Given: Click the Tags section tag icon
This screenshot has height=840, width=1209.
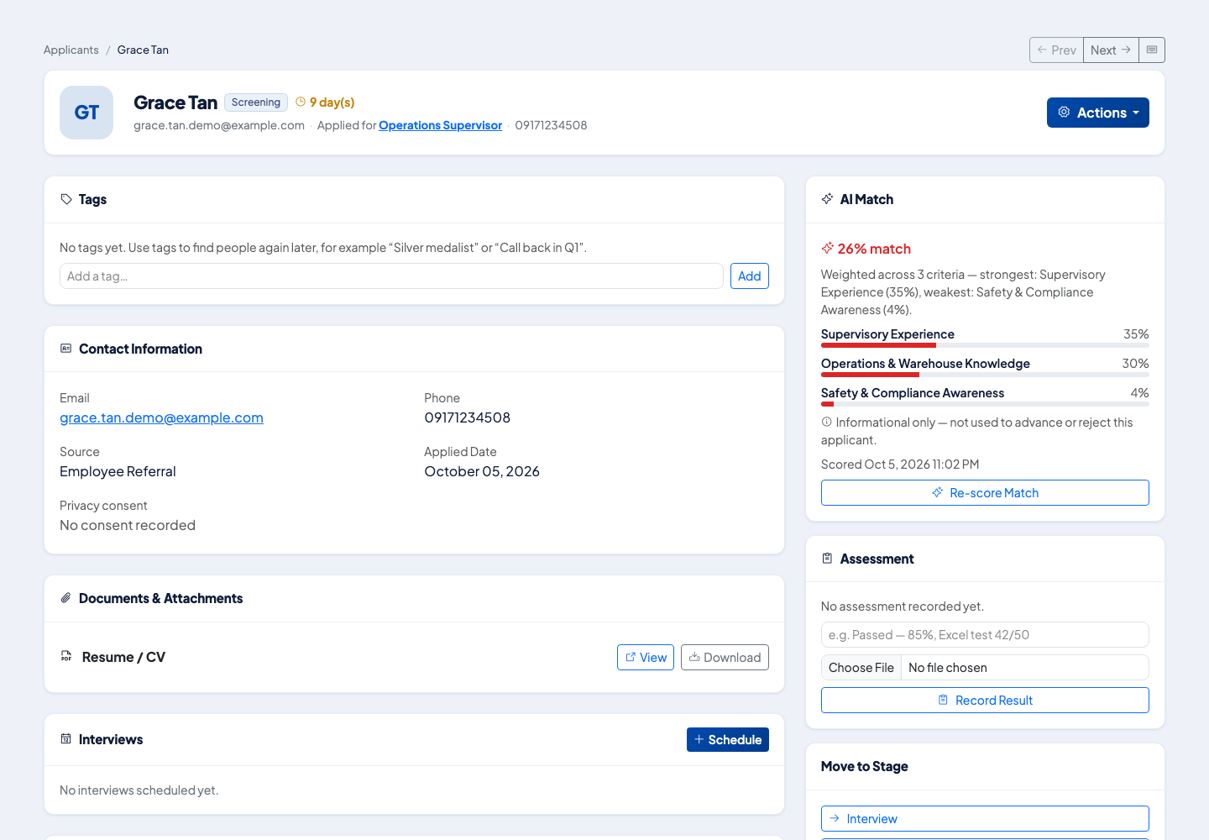Looking at the screenshot, I should click(x=66, y=199).
